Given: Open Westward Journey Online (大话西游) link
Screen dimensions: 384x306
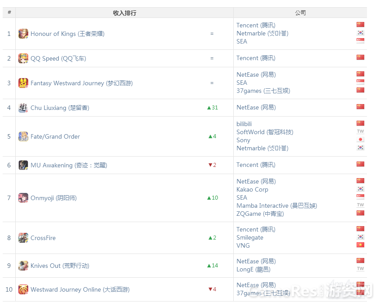Looking at the screenshot, I should 80,289.
